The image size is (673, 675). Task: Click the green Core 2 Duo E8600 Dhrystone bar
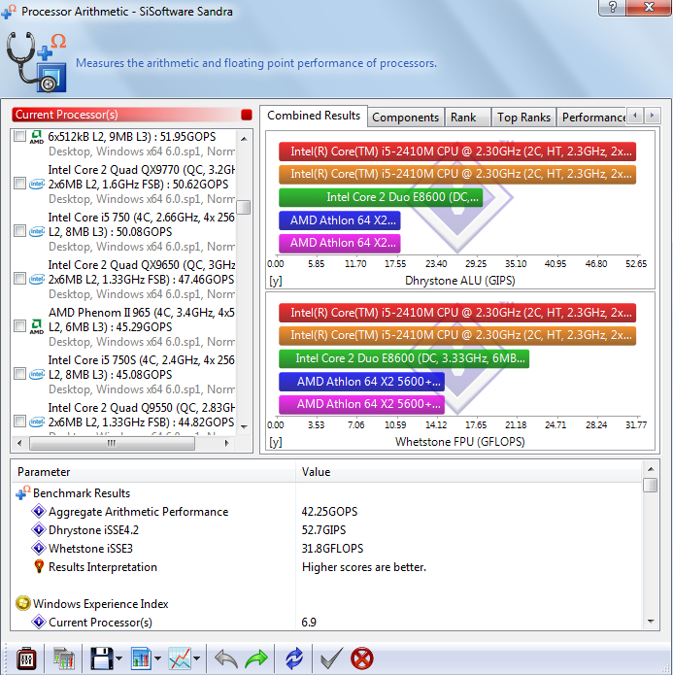381,197
